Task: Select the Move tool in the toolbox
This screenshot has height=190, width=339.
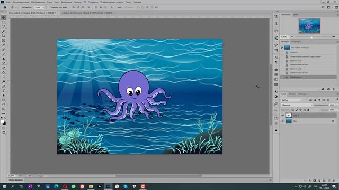Action: (4, 17)
